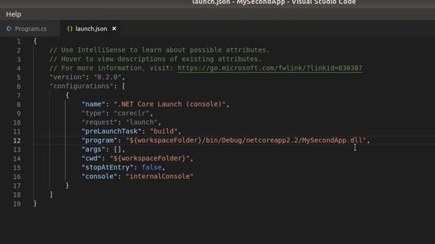Click the "version" key text
The width and height of the screenshot is (435, 244).
coord(67,77)
